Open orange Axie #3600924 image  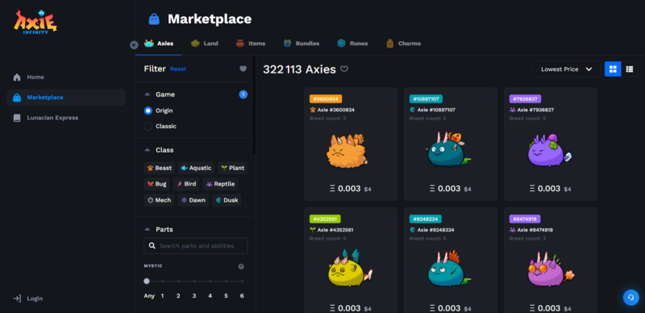347,151
